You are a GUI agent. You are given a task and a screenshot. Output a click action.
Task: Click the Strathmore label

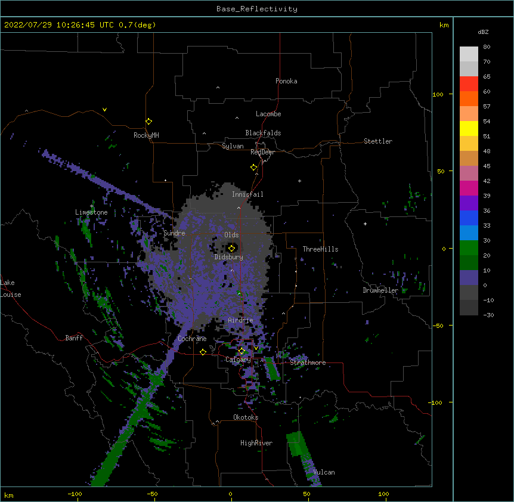(308, 362)
